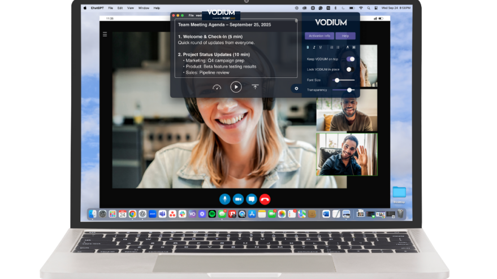Select the Desktop folder on desktop

399,194
